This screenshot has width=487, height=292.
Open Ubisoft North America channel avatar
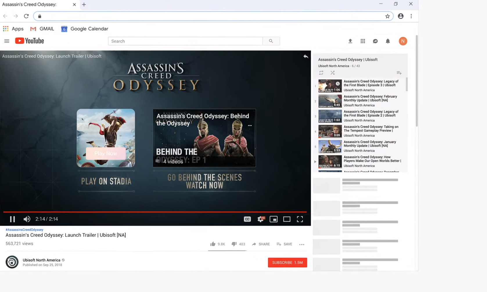click(12, 262)
